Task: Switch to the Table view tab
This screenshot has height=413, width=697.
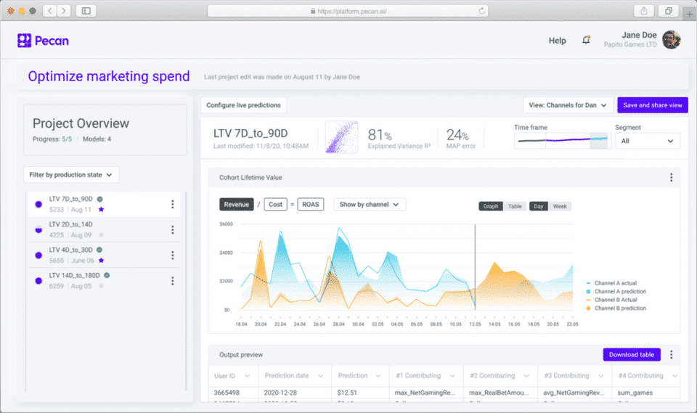Action: click(x=515, y=206)
